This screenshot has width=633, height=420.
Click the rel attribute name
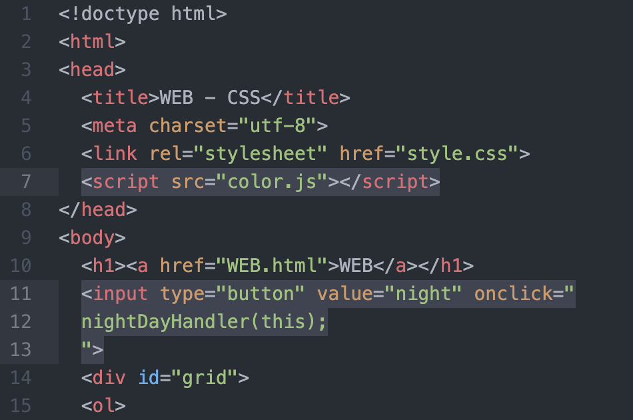(x=165, y=154)
